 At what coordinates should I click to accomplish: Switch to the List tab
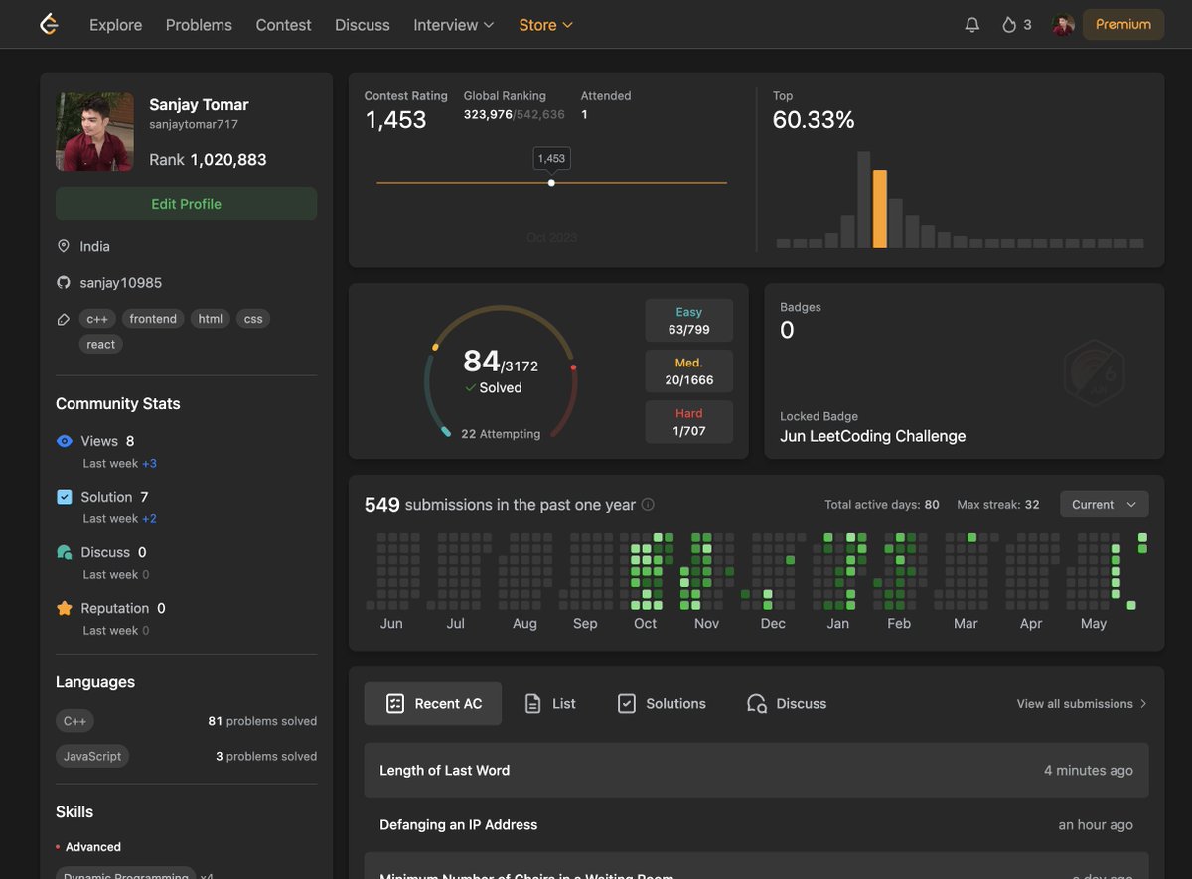pos(550,703)
